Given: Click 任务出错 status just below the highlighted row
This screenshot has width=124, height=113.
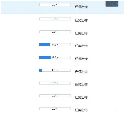Looking at the screenshot, I should coord(81,20).
